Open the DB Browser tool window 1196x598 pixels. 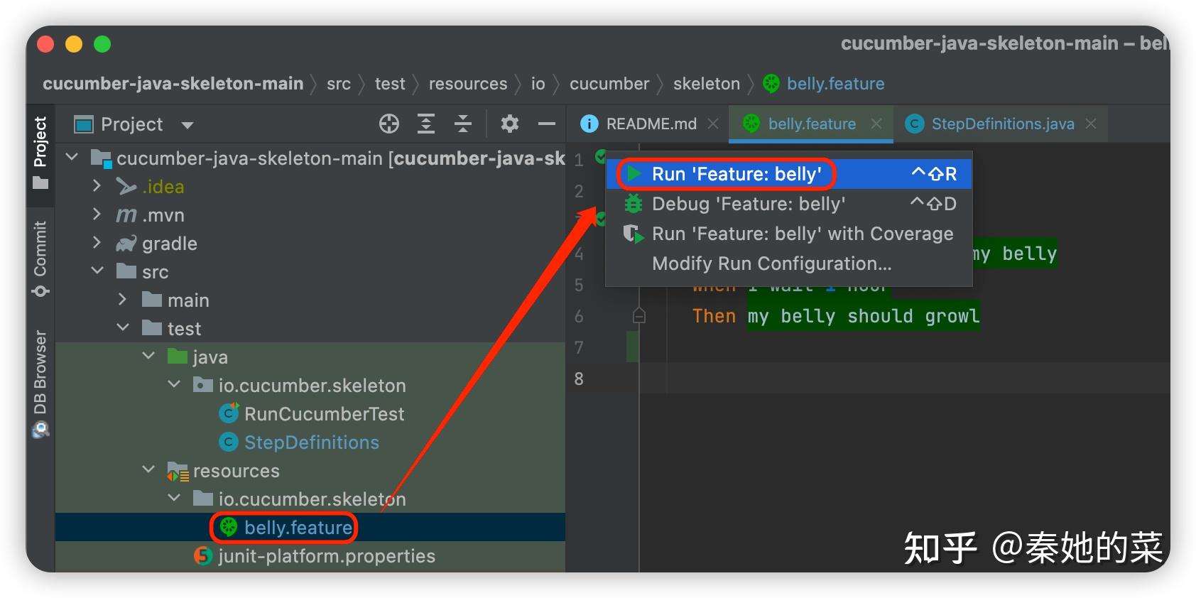[40, 384]
